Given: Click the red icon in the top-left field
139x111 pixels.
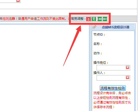Looking at the screenshot, I should tap(18, 1).
